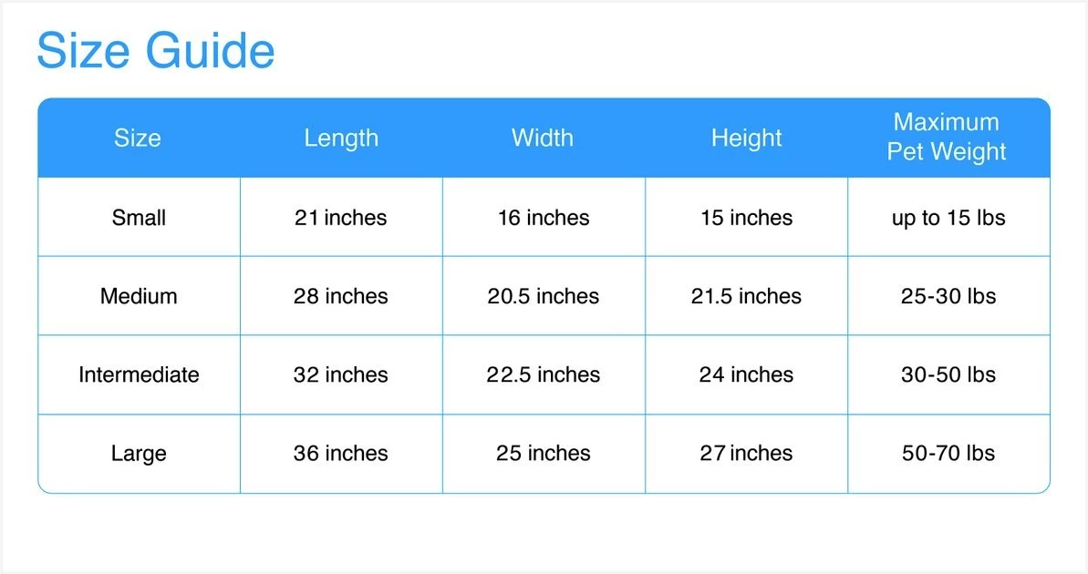Click the Height column header
The width and height of the screenshot is (1088, 574).
(x=746, y=138)
